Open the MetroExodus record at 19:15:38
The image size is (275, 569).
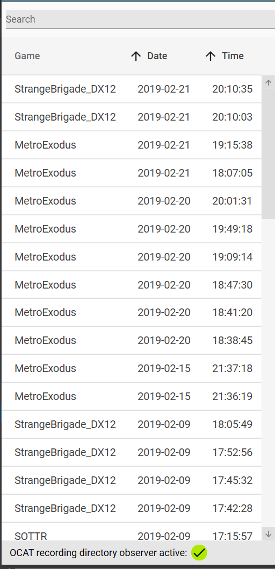[x=132, y=145]
